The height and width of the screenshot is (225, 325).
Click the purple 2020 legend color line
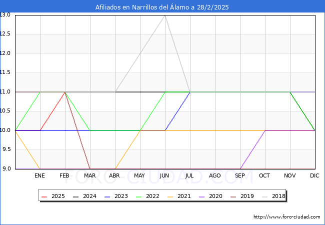202,196
